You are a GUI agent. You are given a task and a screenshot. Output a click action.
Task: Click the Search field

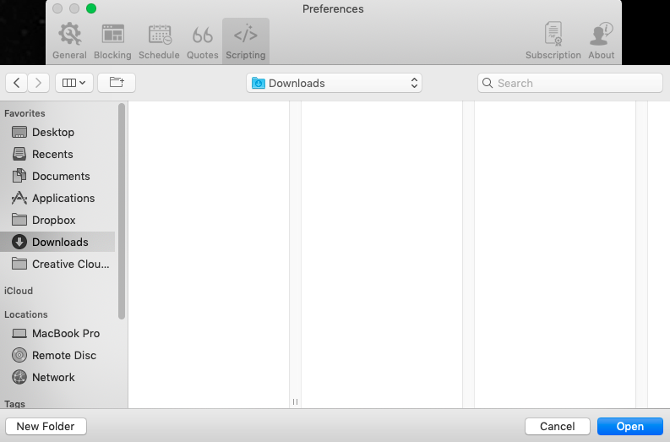[570, 83]
